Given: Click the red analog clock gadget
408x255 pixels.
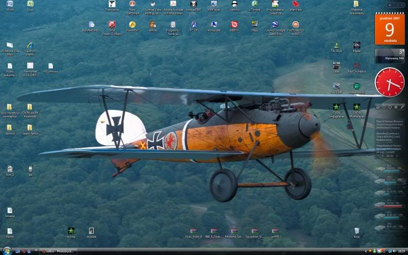Looking at the screenshot, I should (x=390, y=82).
